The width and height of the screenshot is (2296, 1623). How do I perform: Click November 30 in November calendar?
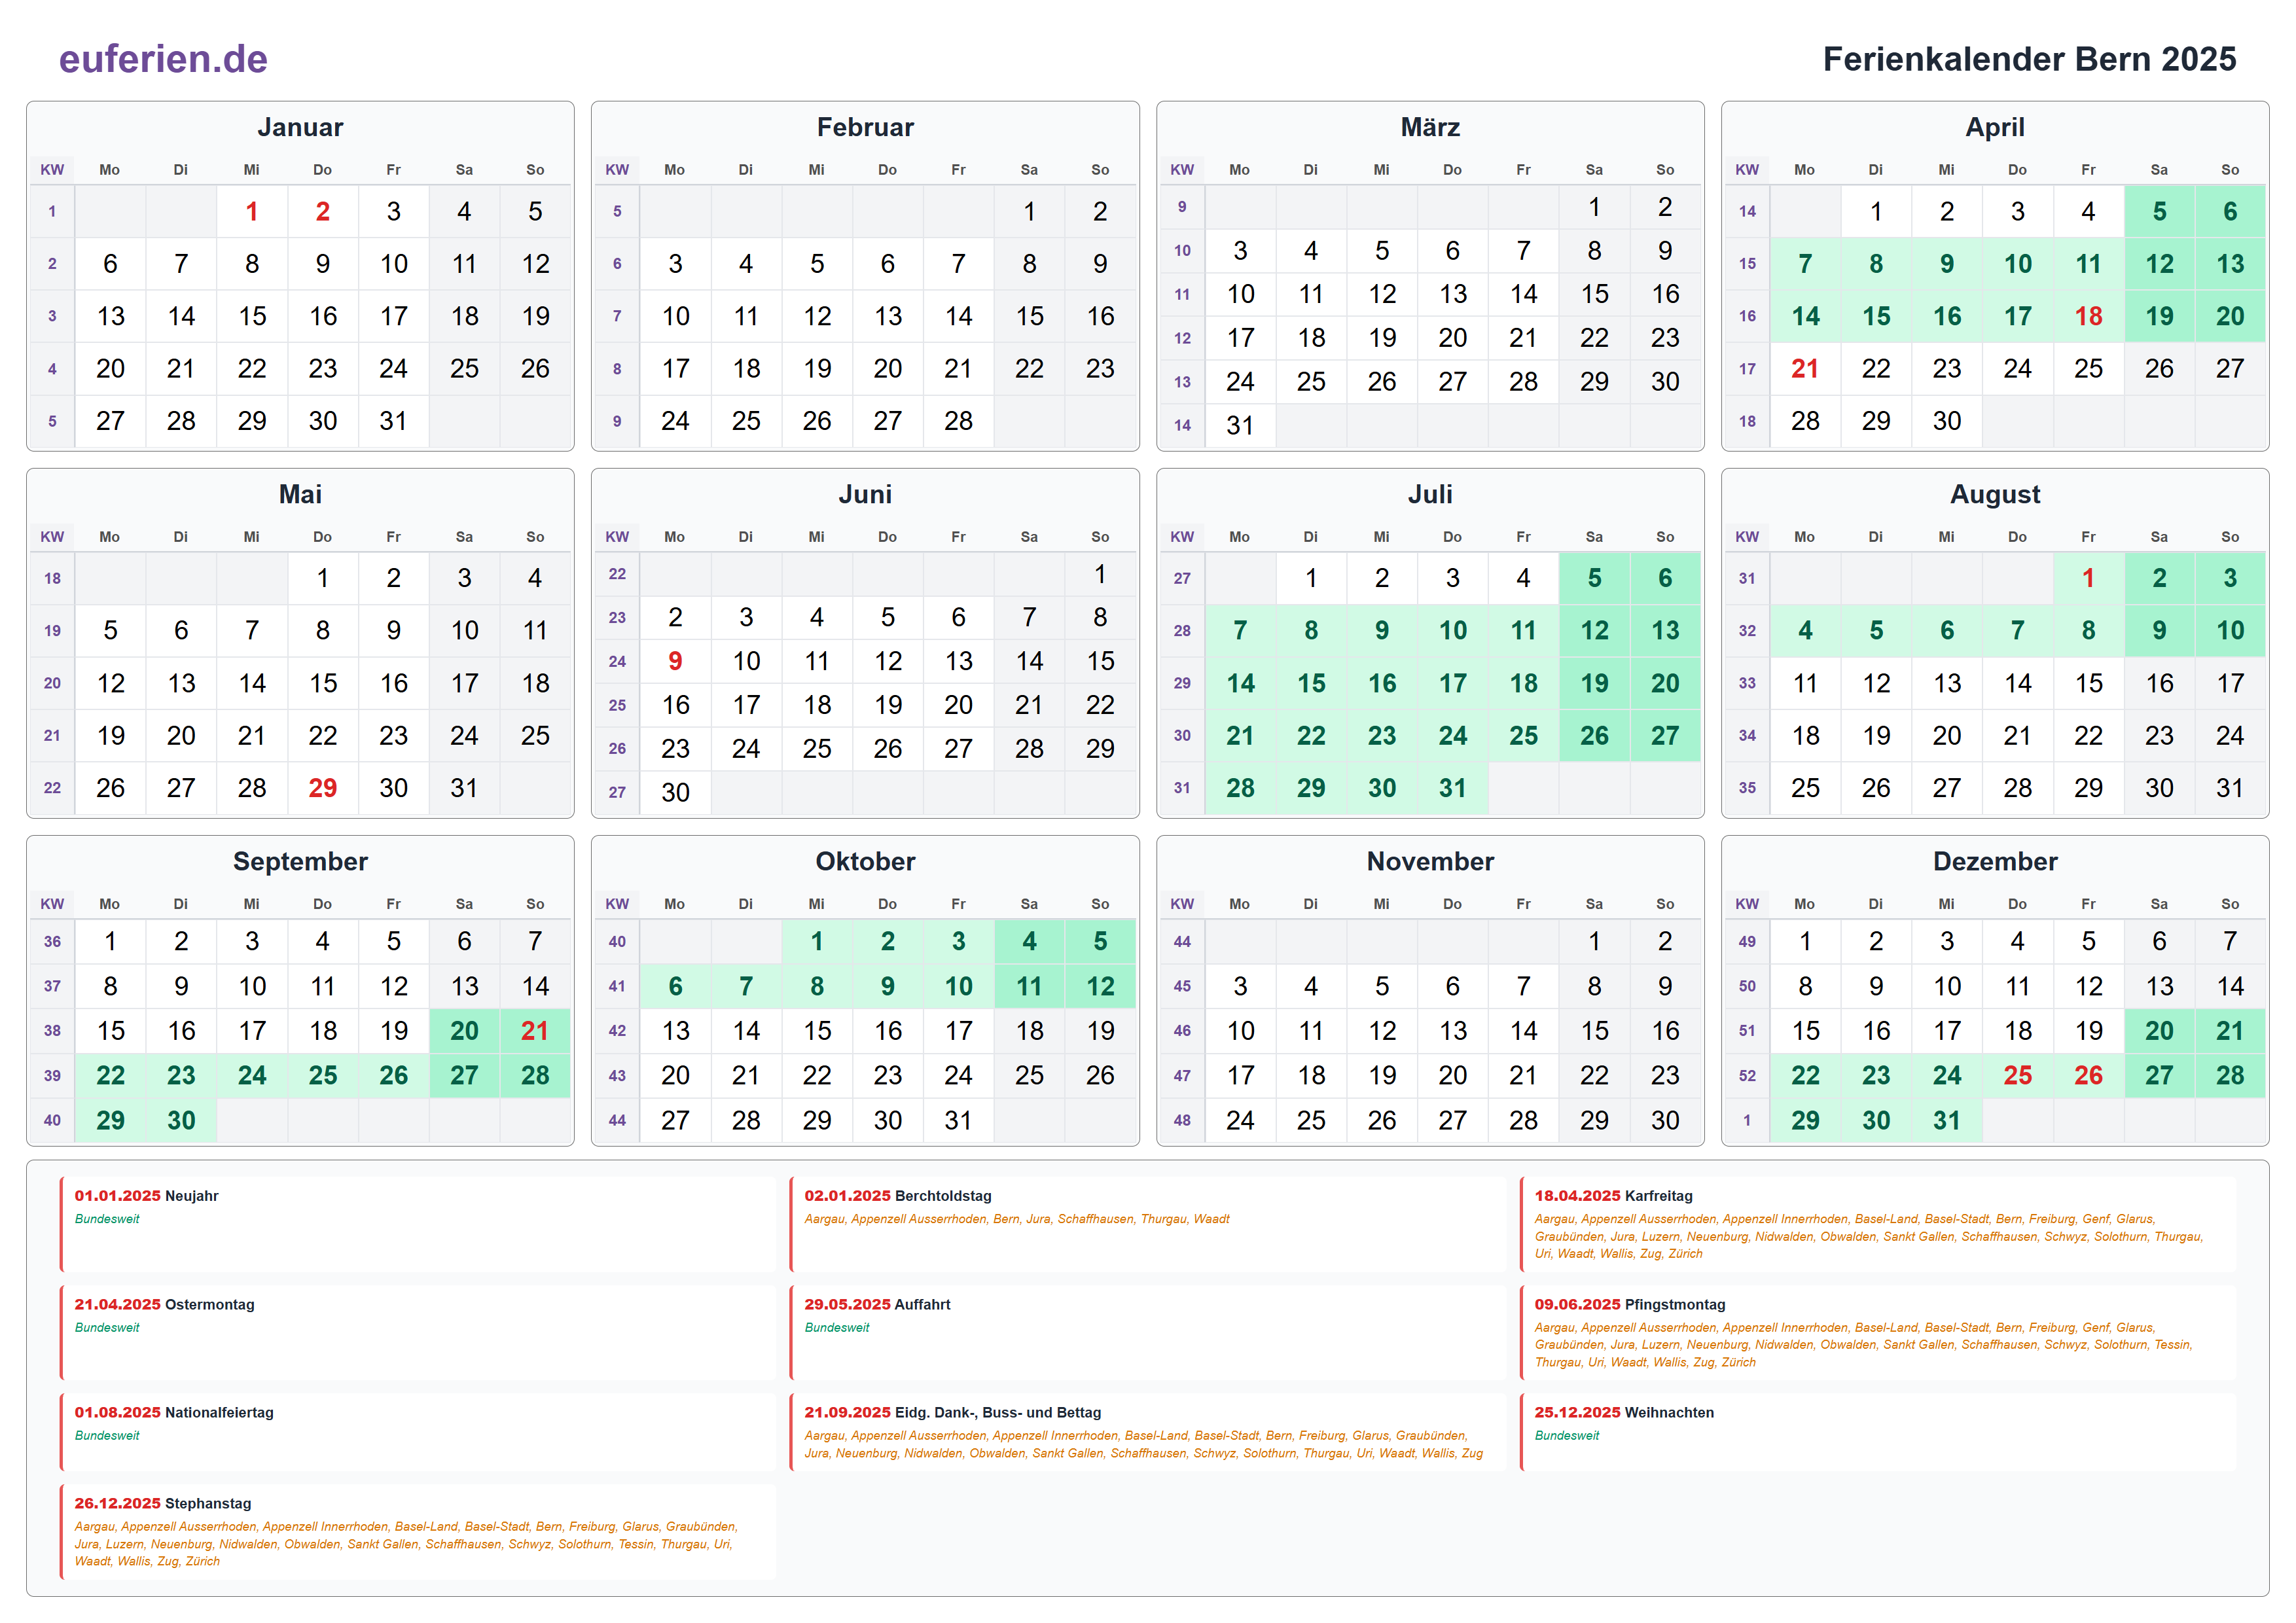tap(1665, 1120)
